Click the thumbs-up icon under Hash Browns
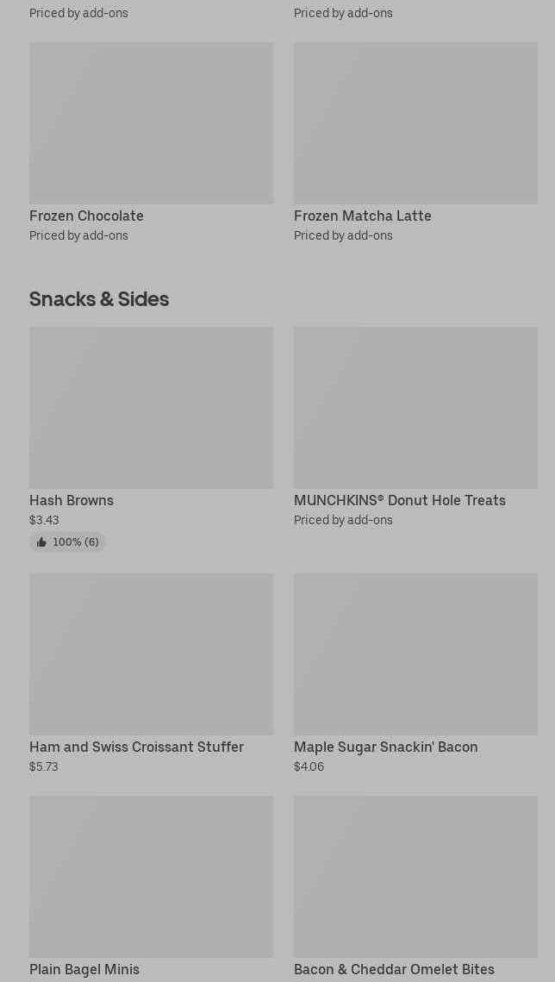555x982 pixels. tap(41, 542)
